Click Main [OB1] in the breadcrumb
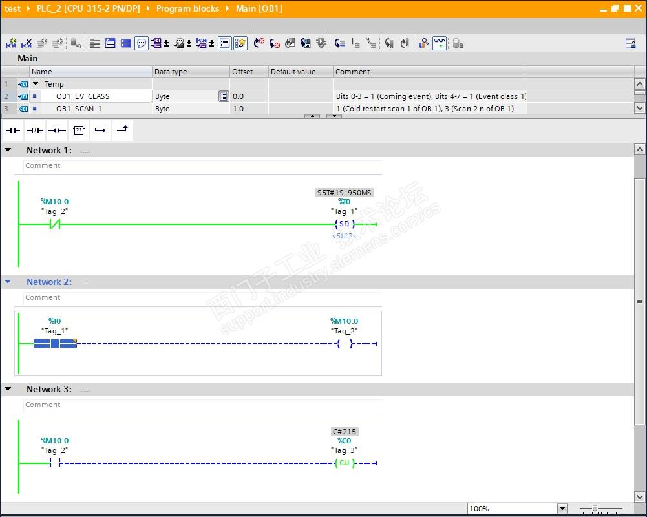Viewport: 647px width, 517px height. click(259, 8)
